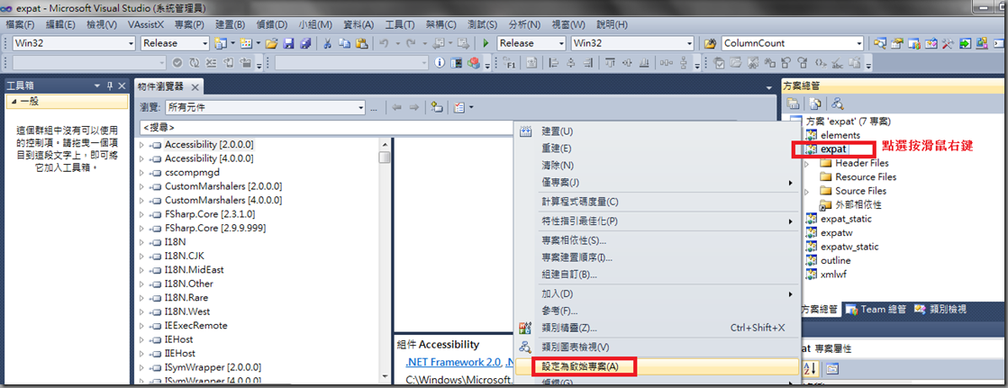Start debugging with green play icon
This screenshot has height=388, width=1008.
[486, 44]
